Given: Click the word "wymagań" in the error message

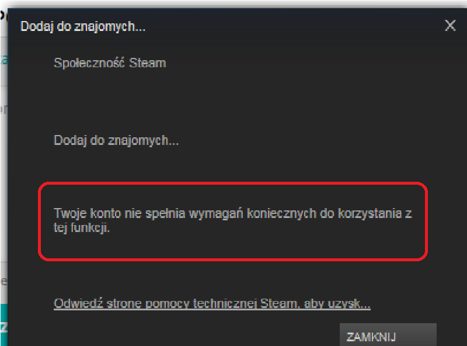Looking at the screenshot, I should coord(216,213).
